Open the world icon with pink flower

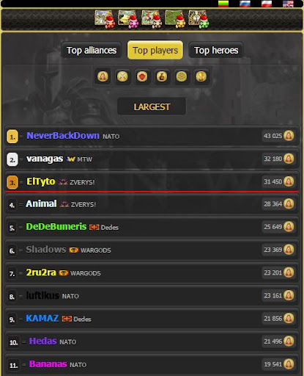[x=128, y=19]
